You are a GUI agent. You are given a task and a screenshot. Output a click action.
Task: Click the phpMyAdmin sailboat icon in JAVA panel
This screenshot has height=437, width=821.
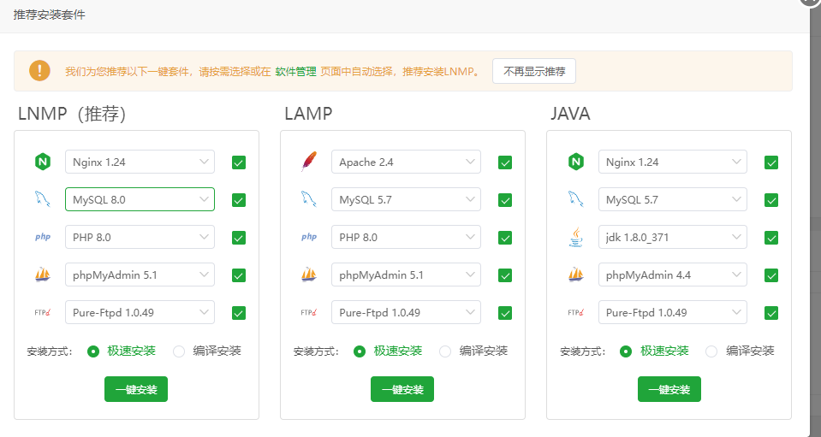575,275
